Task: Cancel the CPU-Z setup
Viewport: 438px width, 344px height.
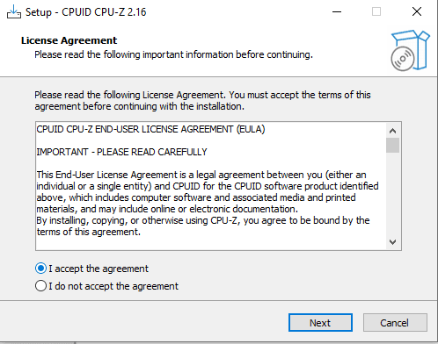Action: click(x=395, y=323)
